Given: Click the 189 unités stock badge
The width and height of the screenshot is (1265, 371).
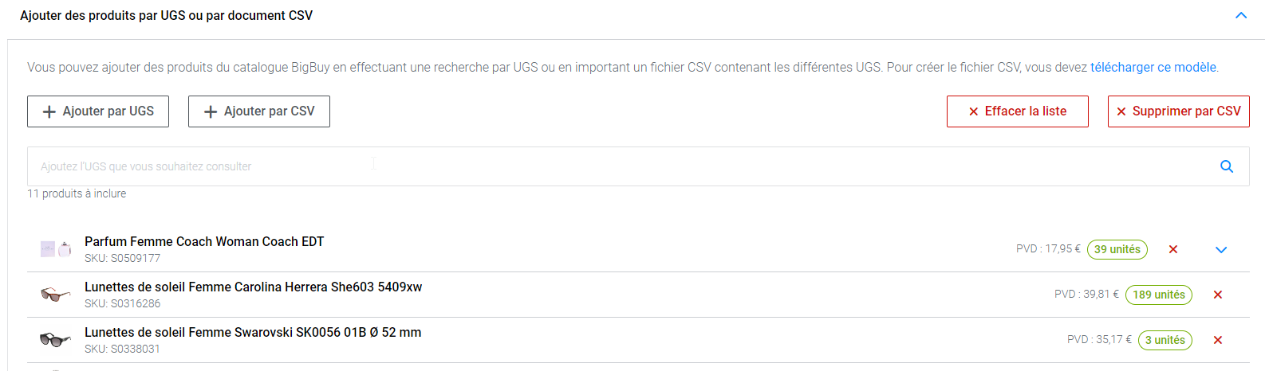Looking at the screenshot, I should click(1158, 295).
